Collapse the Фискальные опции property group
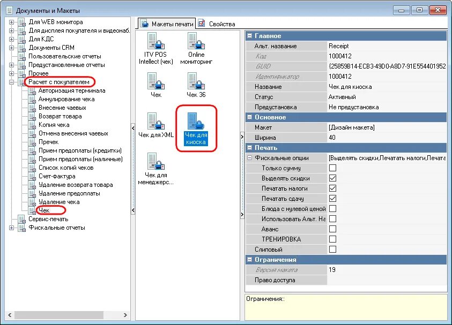This screenshot has height=325, width=452. tap(250, 157)
